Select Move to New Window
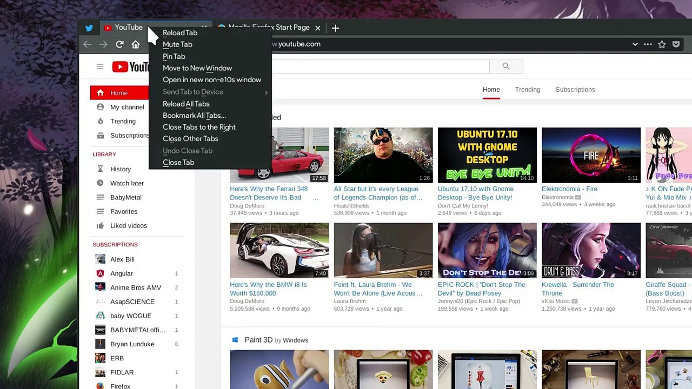 tap(210, 68)
